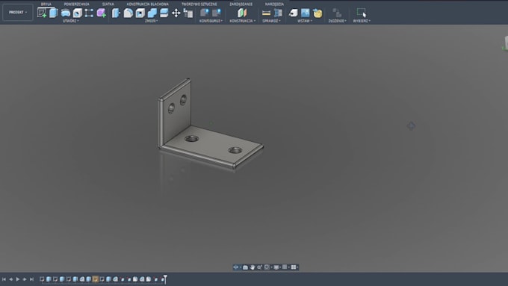Open the PROJEKT workspace dropdown
This screenshot has height=286, width=508.
pos(18,12)
